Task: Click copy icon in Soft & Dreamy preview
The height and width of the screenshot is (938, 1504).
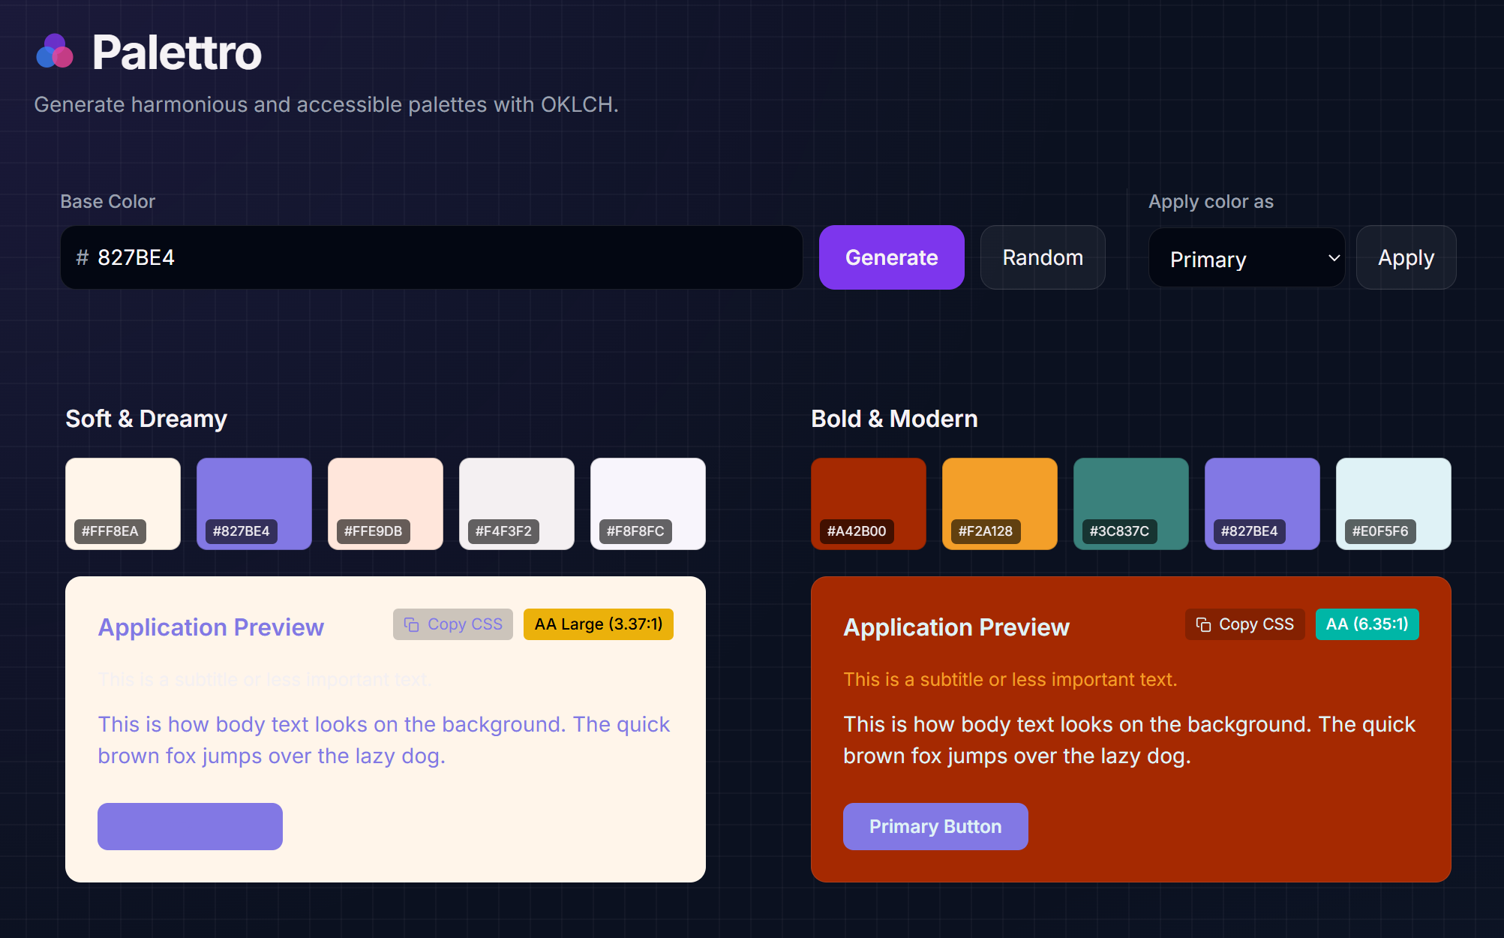Action: [412, 624]
